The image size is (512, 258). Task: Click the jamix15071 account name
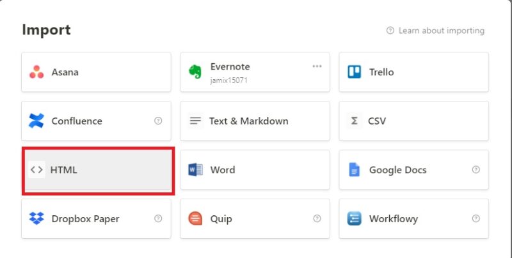tap(229, 80)
